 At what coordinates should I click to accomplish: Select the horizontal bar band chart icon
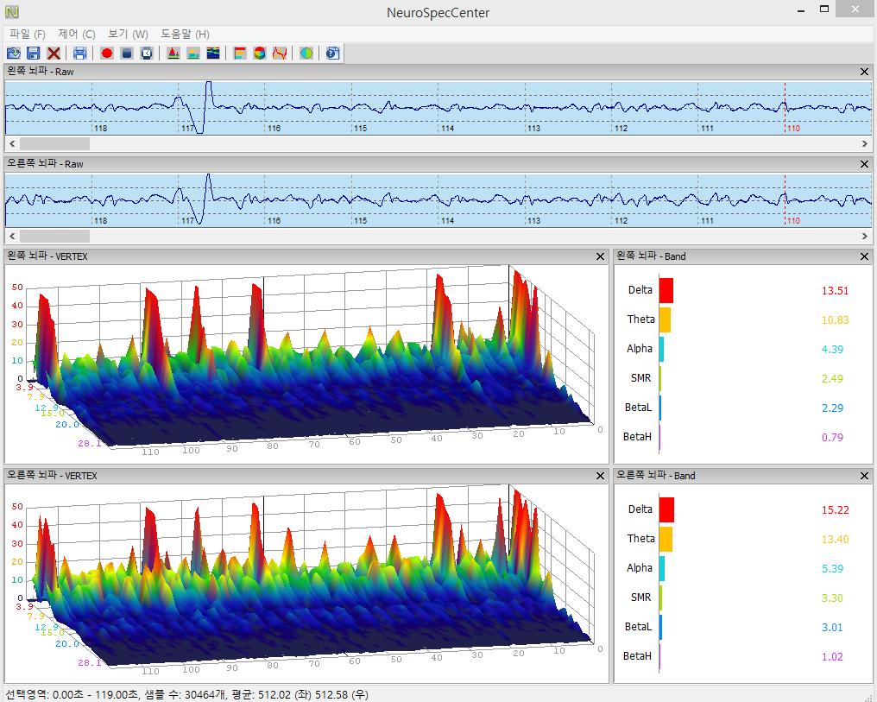click(240, 54)
